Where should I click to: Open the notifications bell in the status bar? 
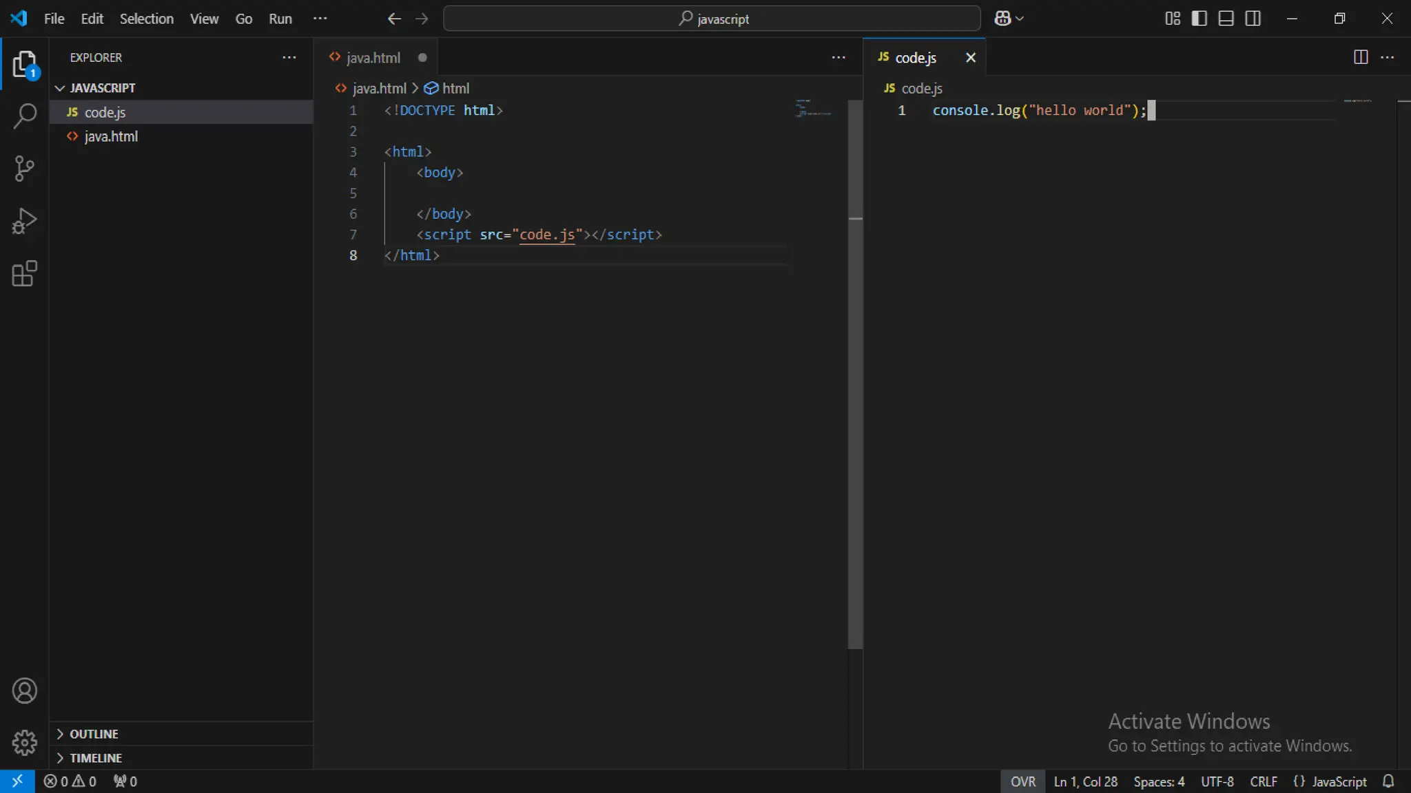pyautogui.click(x=1388, y=781)
